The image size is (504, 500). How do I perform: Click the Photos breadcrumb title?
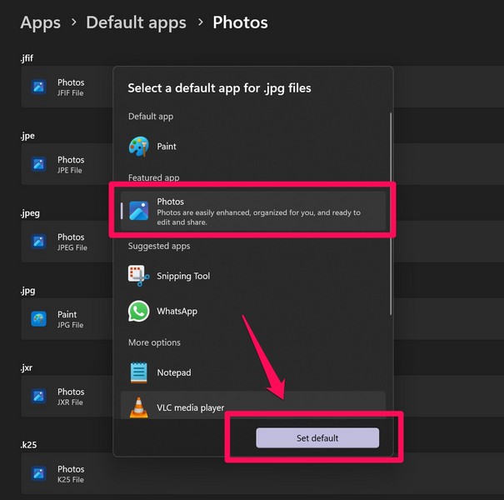(x=240, y=22)
